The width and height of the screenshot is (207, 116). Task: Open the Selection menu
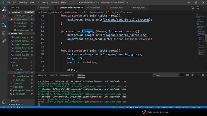point(23,2)
